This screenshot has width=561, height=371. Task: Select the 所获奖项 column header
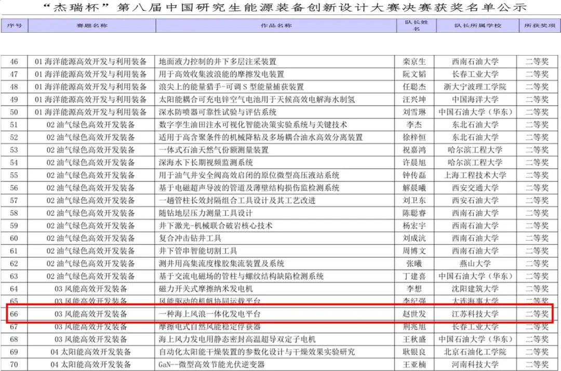click(x=539, y=25)
